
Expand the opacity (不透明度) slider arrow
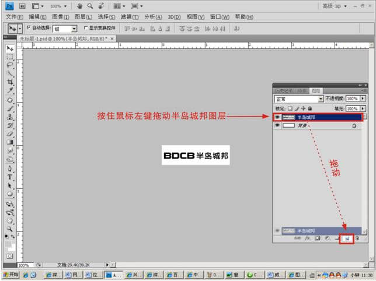pos(363,100)
